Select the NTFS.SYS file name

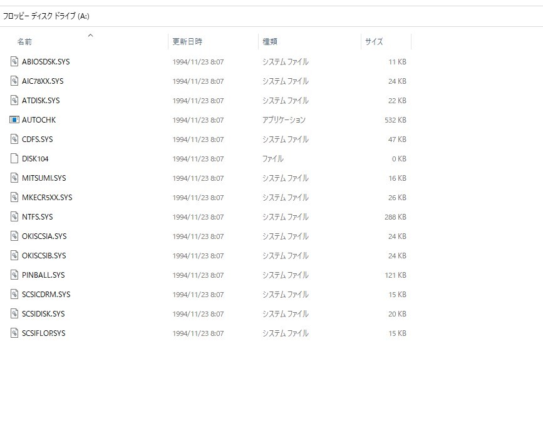[x=38, y=216]
